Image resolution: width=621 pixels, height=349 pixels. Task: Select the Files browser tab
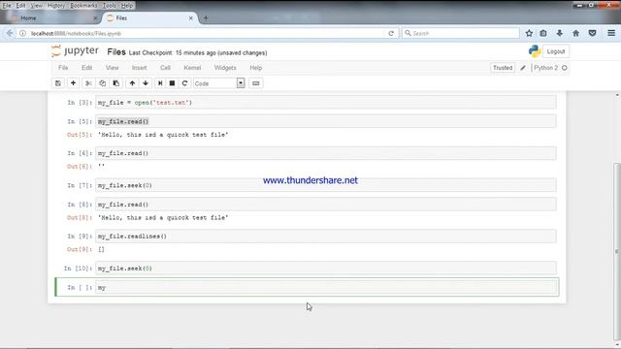[x=148, y=18]
